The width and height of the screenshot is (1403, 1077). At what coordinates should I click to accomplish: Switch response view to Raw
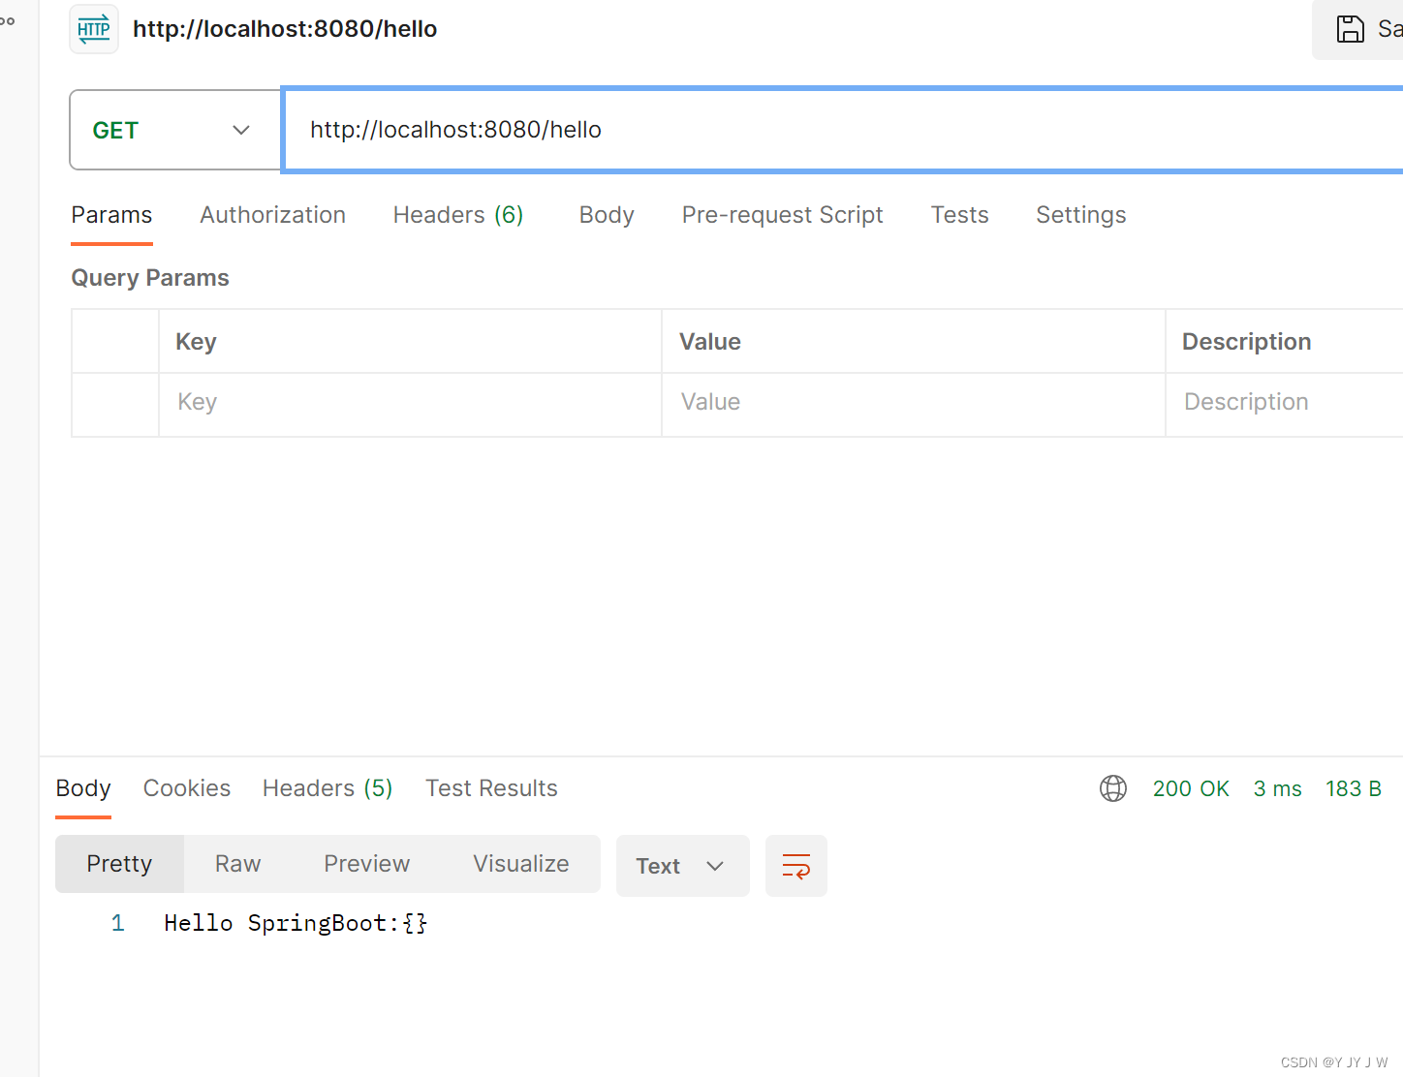coord(237,863)
